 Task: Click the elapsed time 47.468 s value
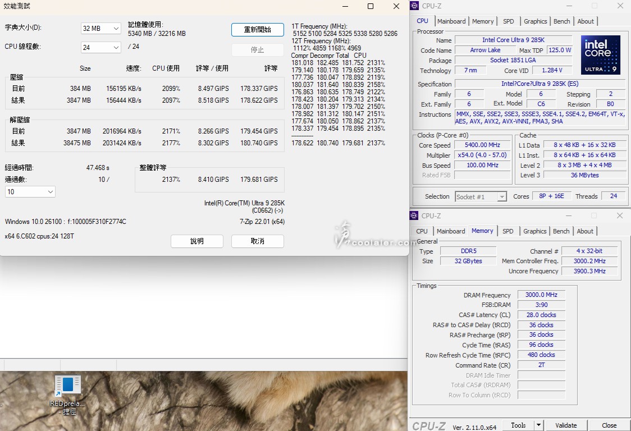click(98, 168)
